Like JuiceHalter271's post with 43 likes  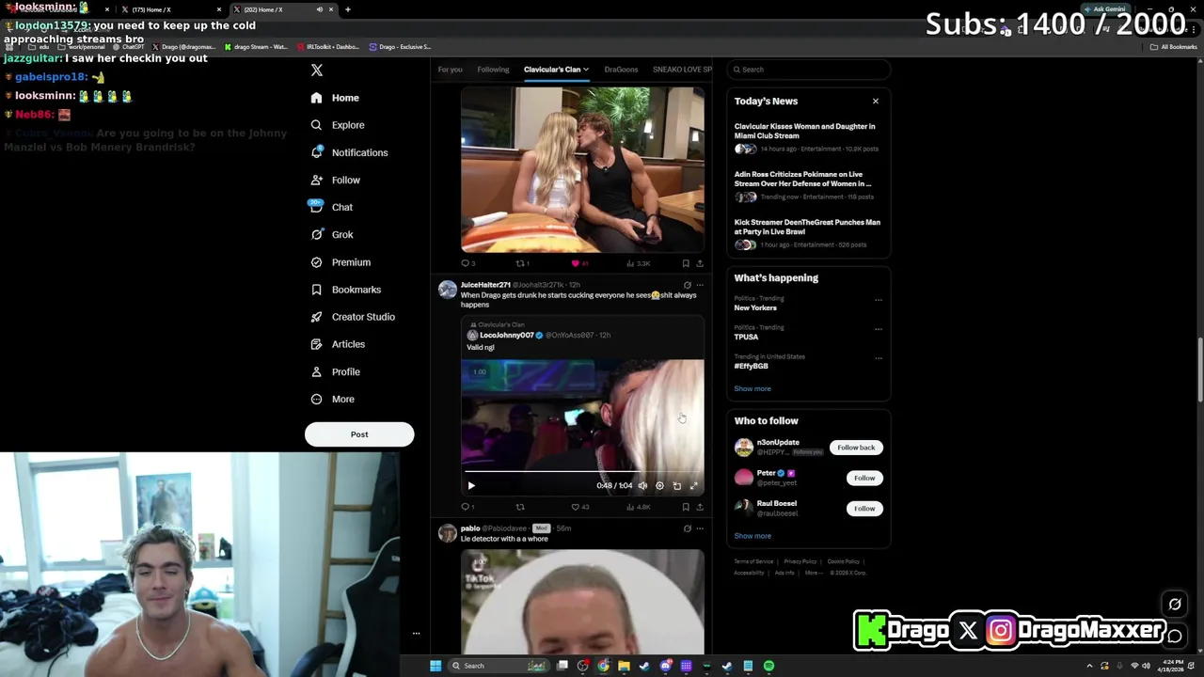coord(580,507)
